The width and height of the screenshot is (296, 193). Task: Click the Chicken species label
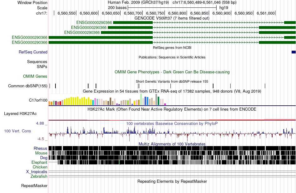[40, 167]
